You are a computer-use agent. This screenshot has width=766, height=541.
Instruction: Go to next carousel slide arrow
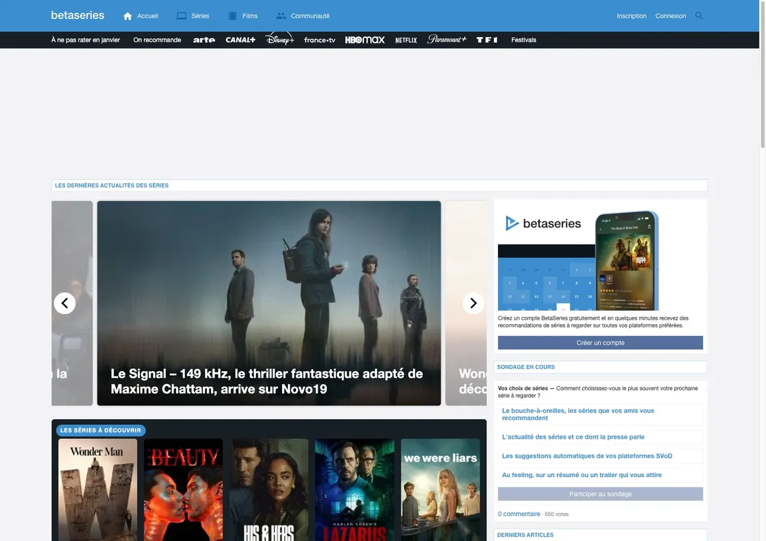(473, 303)
